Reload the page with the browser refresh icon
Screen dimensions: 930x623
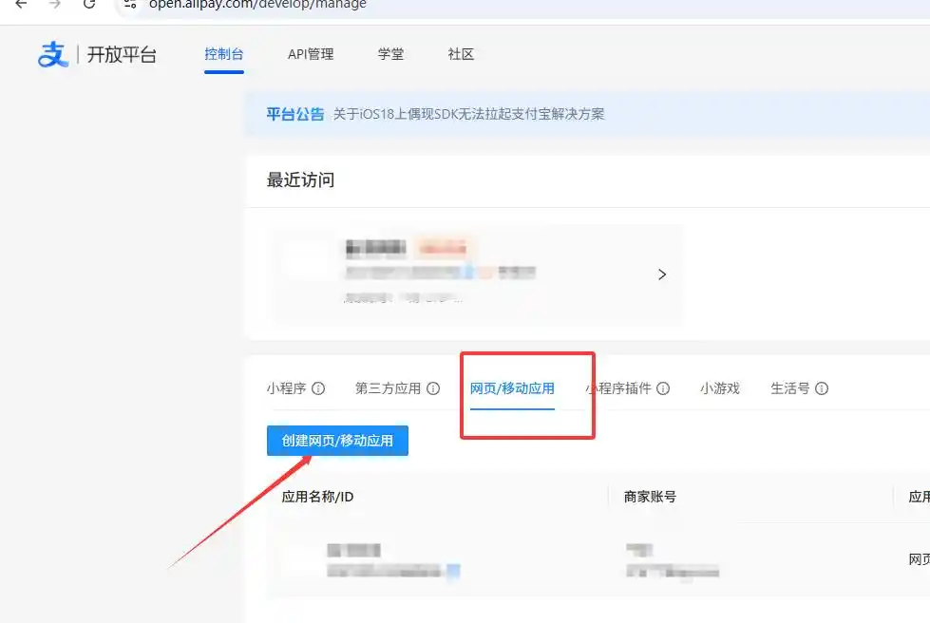[x=89, y=4]
